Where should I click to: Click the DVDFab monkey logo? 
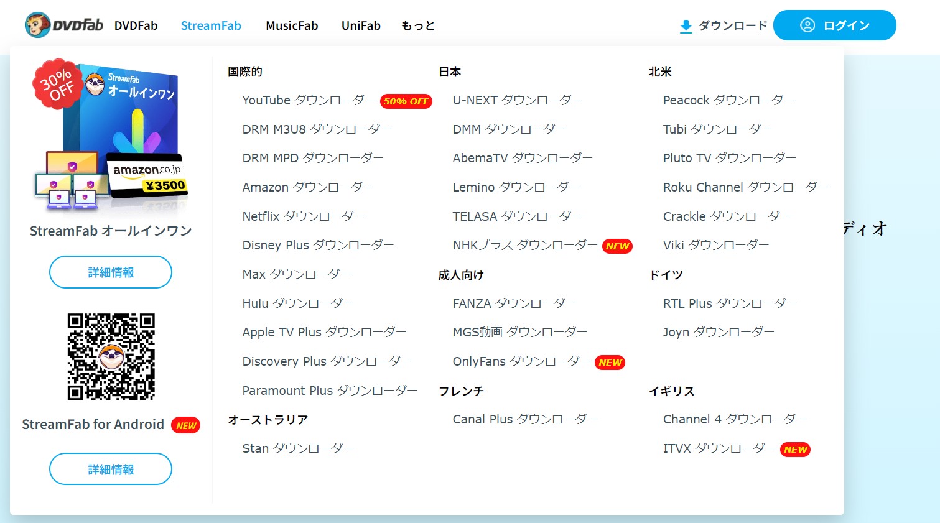[x=64, y=25]
